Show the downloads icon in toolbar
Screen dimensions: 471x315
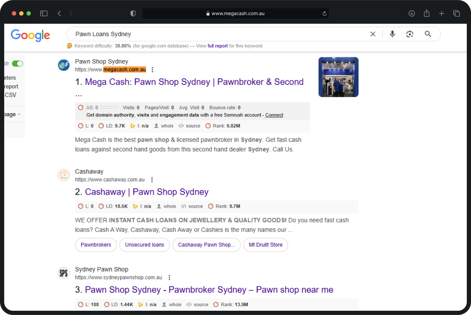pyautogui.click(x=412, y=13)
